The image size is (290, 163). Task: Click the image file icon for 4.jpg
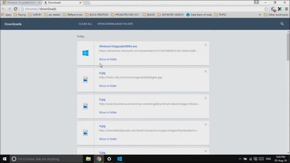85,133
